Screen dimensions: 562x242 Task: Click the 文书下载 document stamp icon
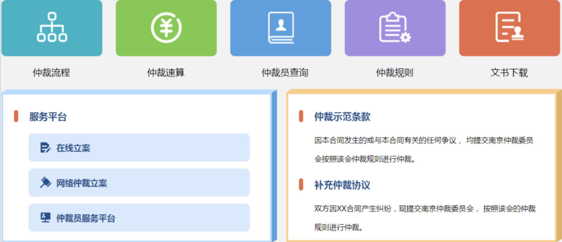click(509, 27)
